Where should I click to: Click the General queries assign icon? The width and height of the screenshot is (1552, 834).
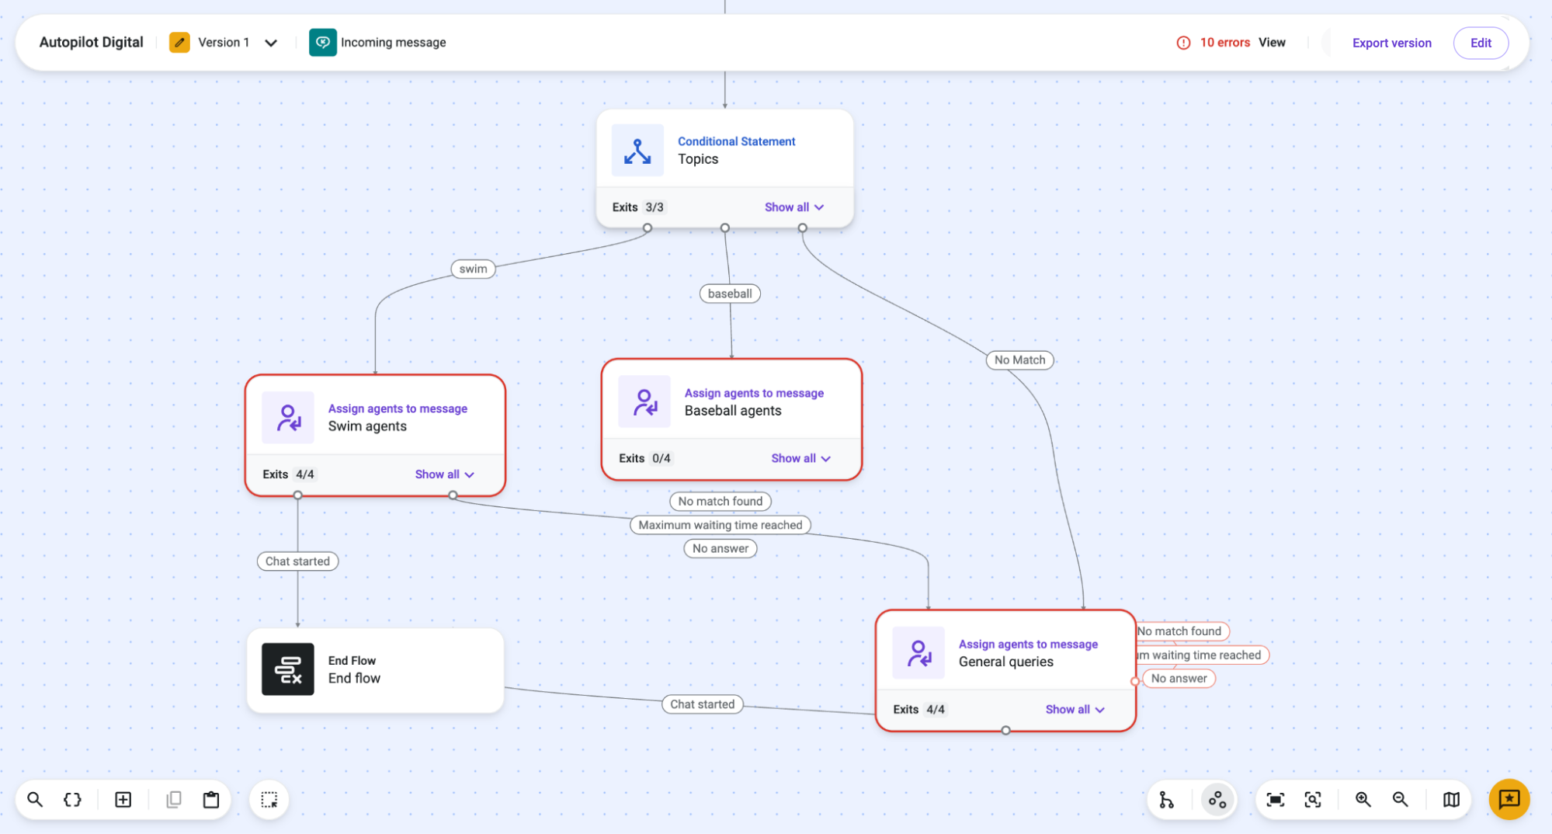(918, 652)
